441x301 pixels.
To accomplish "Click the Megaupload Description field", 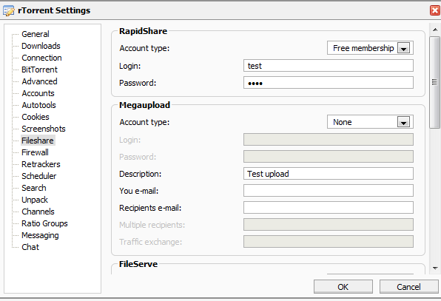I will pos(329,173).
